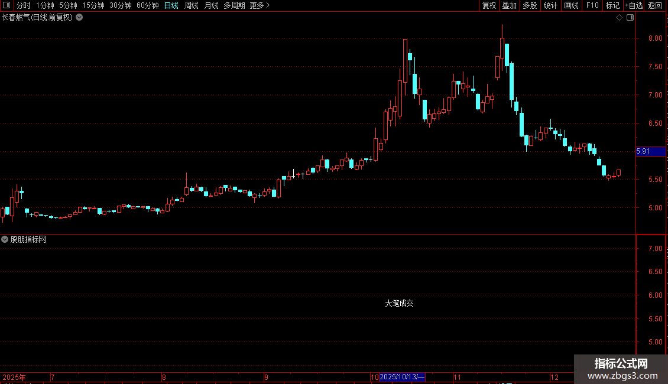Click the diamond icon above chart
The width and height of the screenshot is (668, 384).
point(619,18)
